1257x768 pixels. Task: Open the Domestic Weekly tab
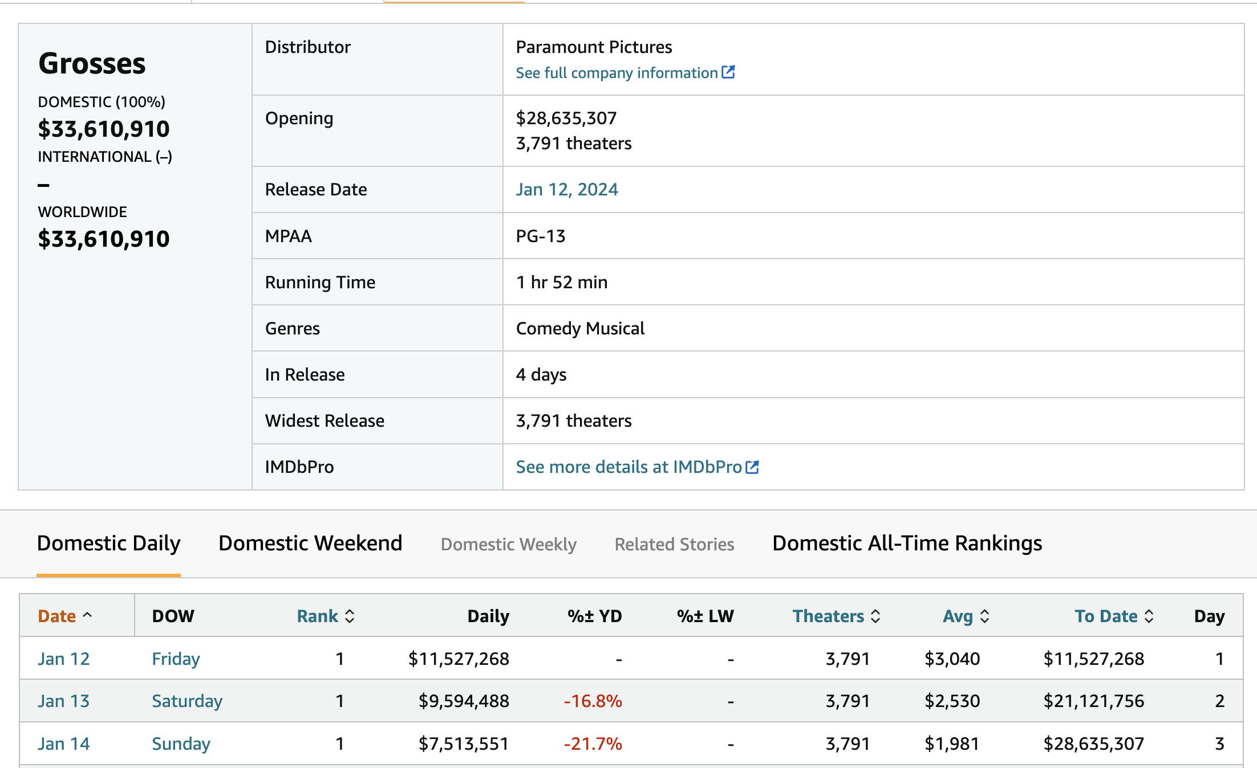click(509, 544)
